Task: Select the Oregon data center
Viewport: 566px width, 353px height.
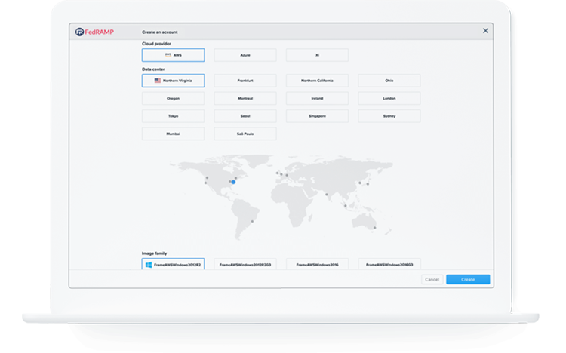Action: pyautogui.click(x=173, y=98)
